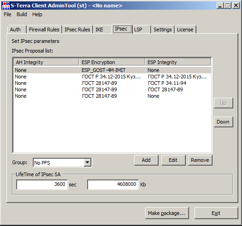Click the S-Terra application icon in title bar
Viewport: 242px width, 226px height.
[6, 6]
